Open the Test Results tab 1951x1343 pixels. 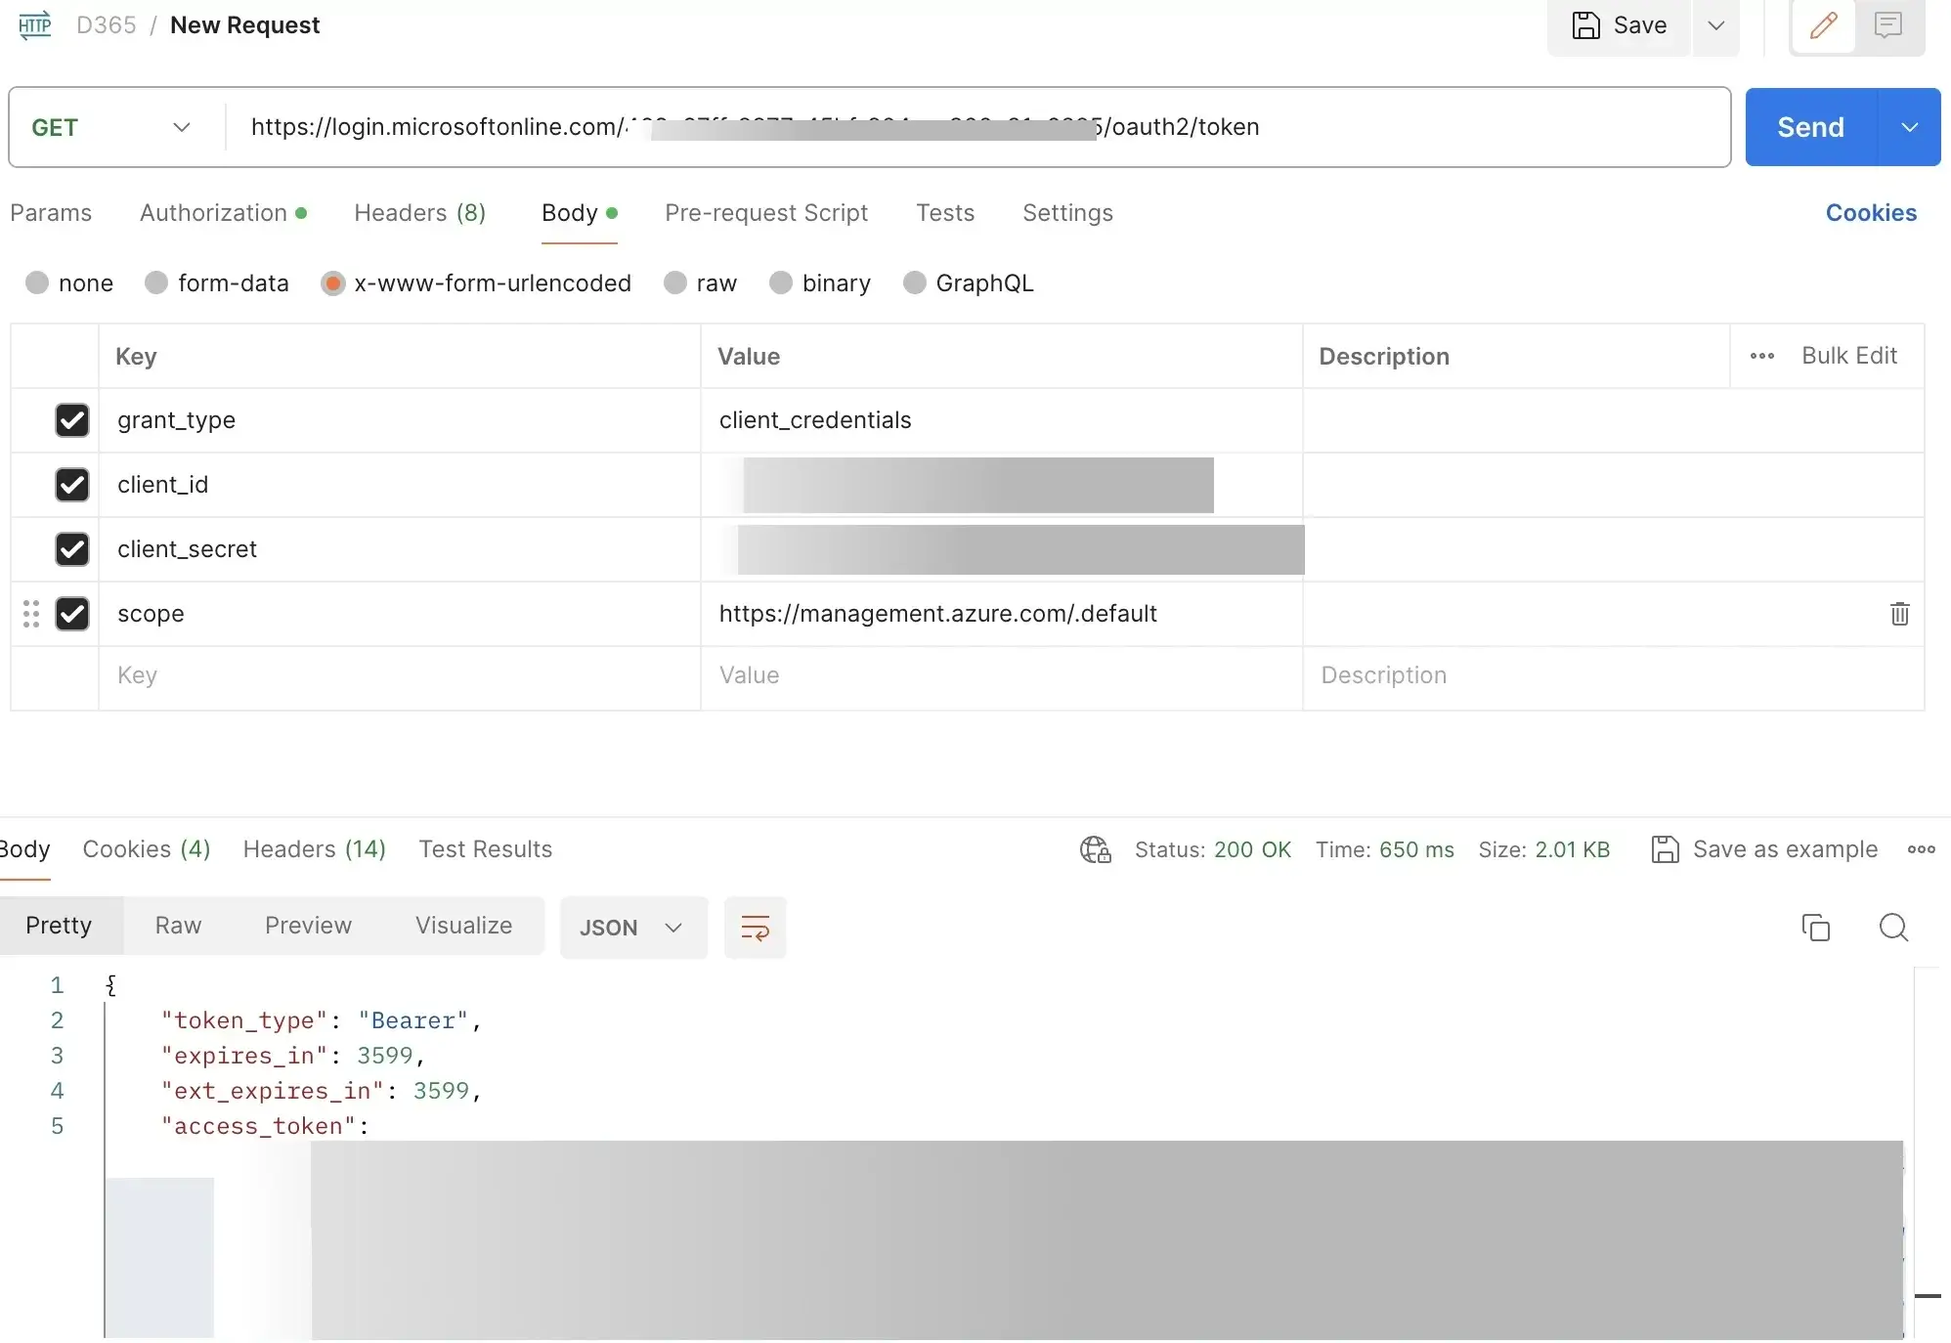click(x=486, y=849)
